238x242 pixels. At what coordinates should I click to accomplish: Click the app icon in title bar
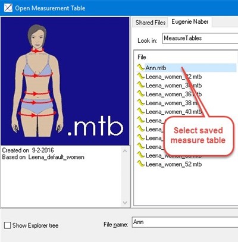(x=8, y=8)
